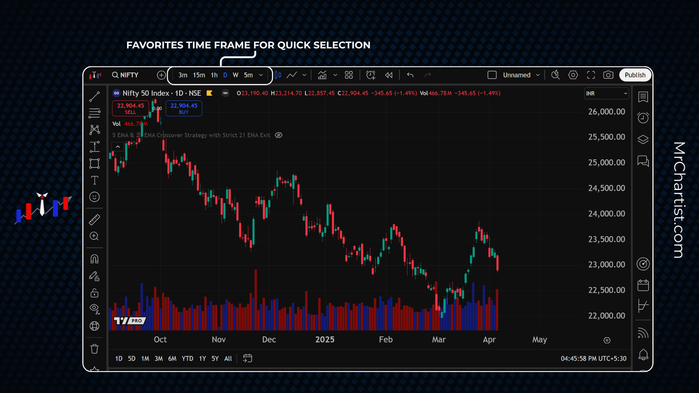This screenshot has width=699, height=393.
Task: Click the trash remove objects icon
Action: (94, 349)
